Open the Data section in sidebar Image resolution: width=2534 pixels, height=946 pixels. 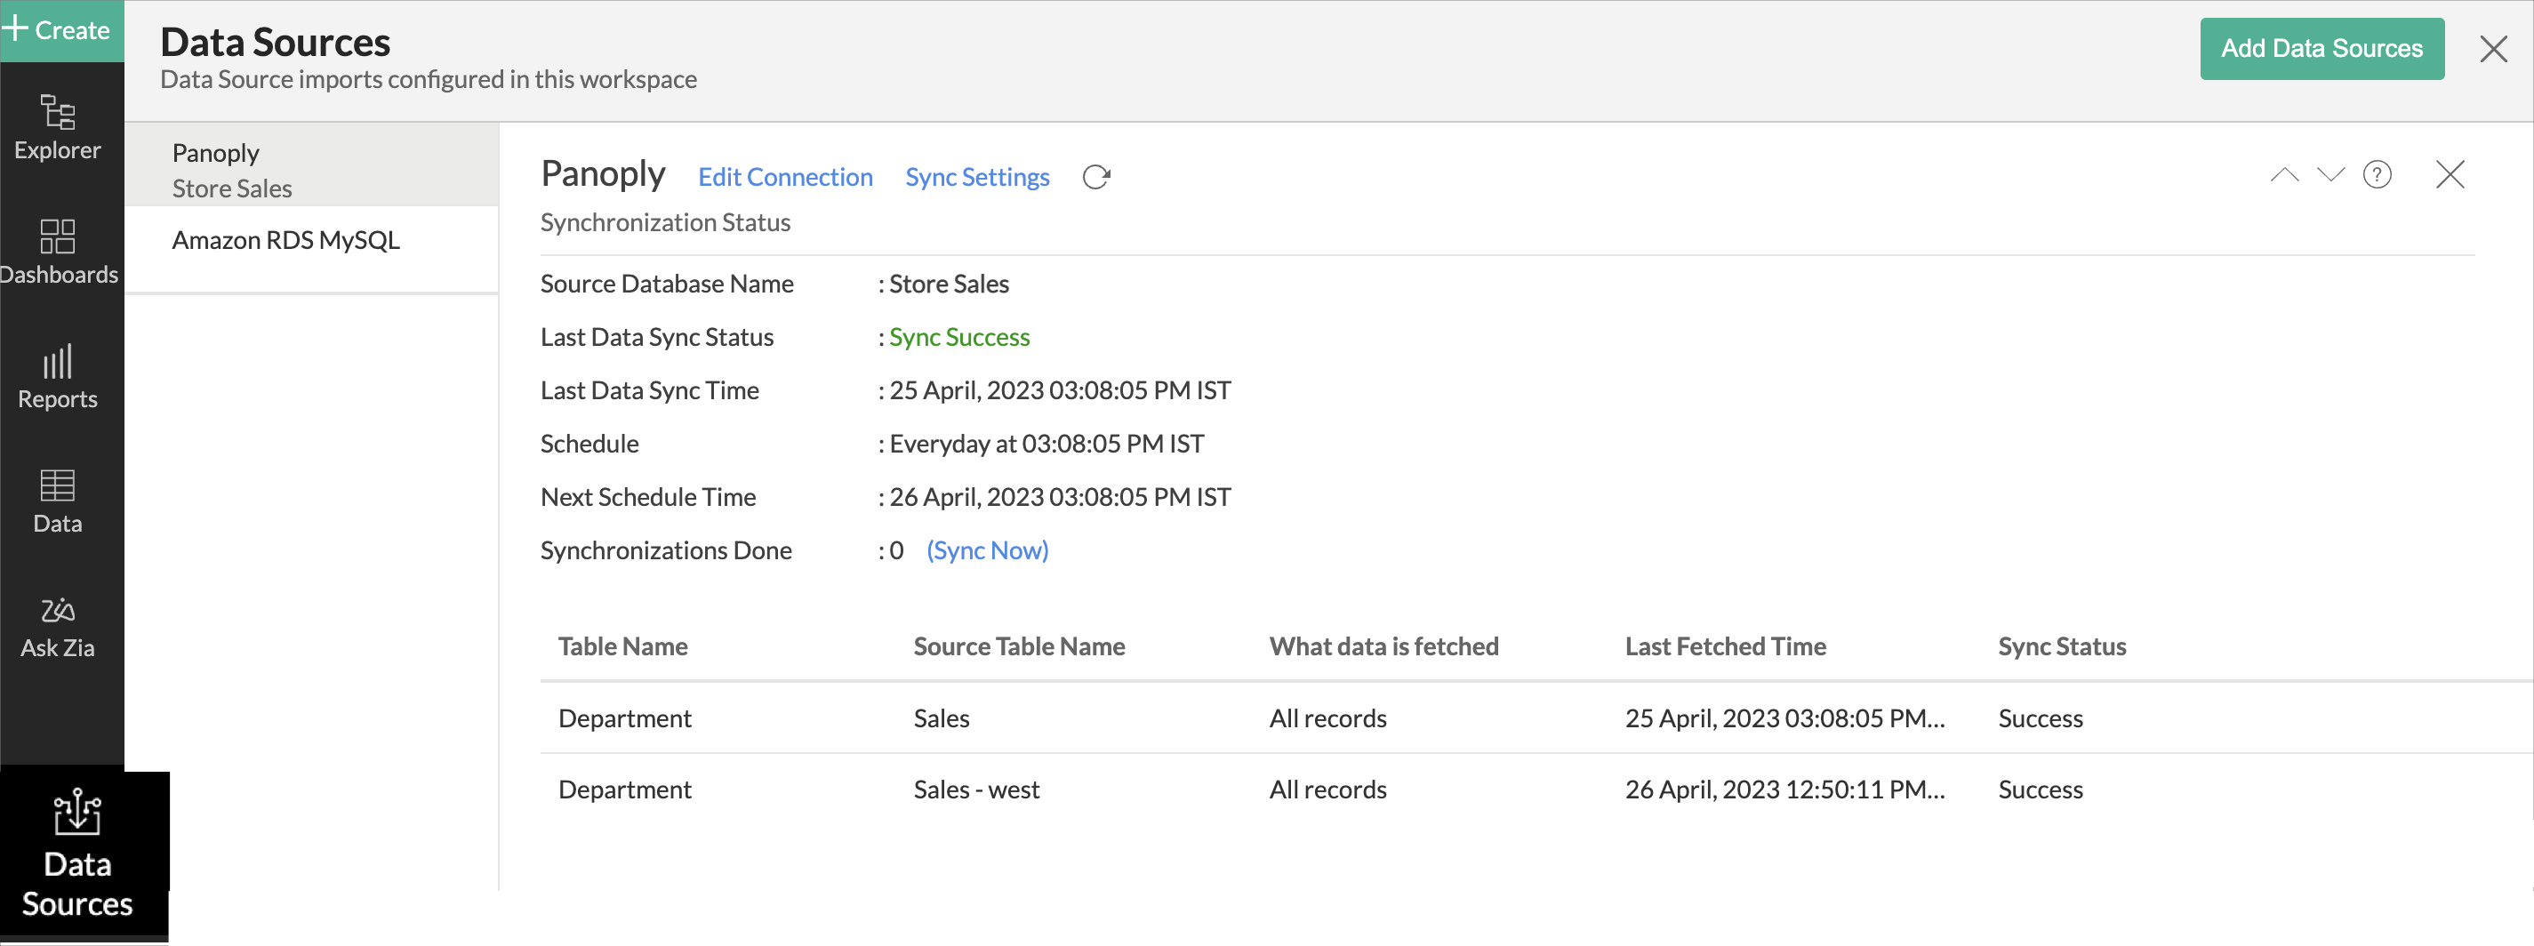pos(57,501)
